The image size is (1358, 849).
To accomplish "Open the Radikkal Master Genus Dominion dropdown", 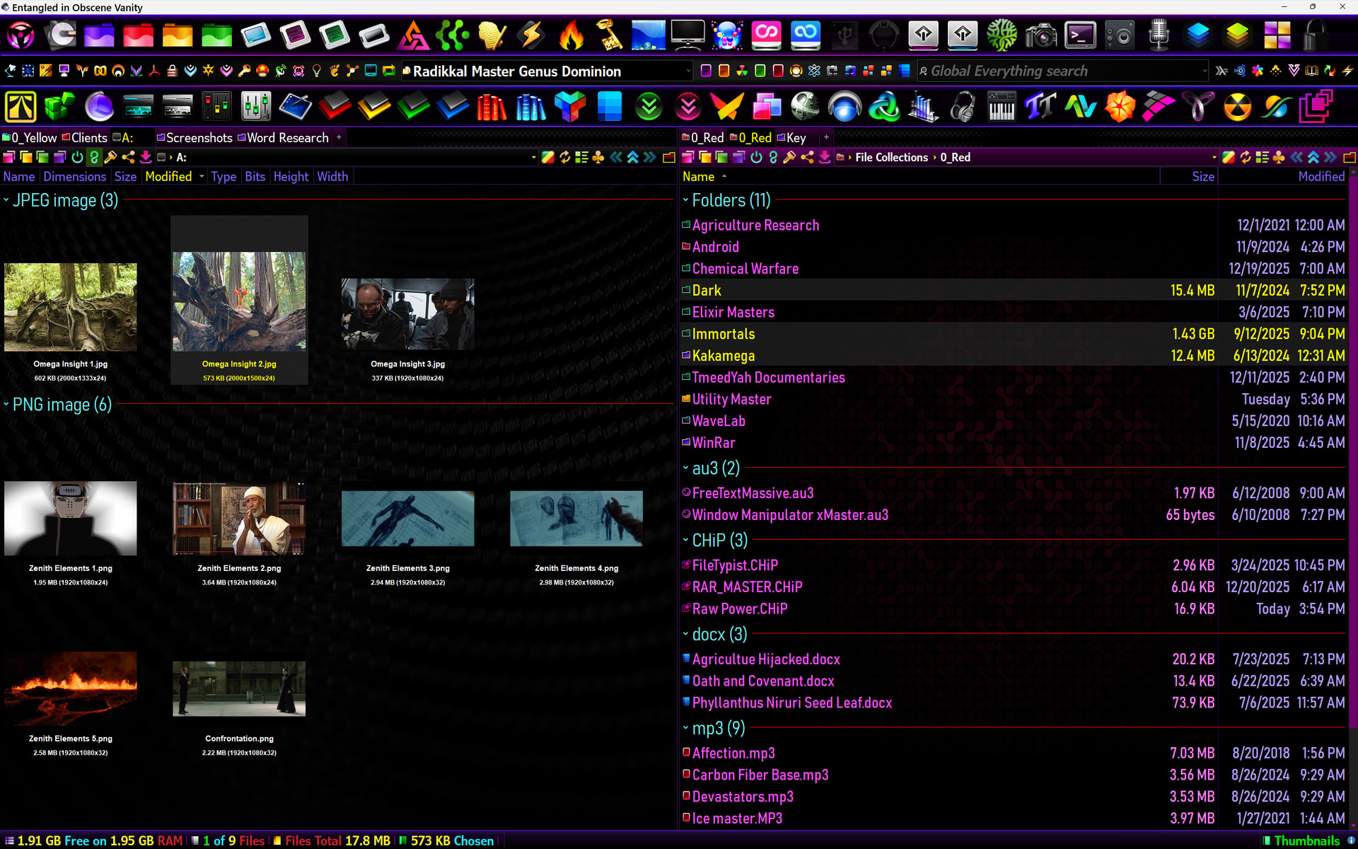I will [x=687, y=71].
